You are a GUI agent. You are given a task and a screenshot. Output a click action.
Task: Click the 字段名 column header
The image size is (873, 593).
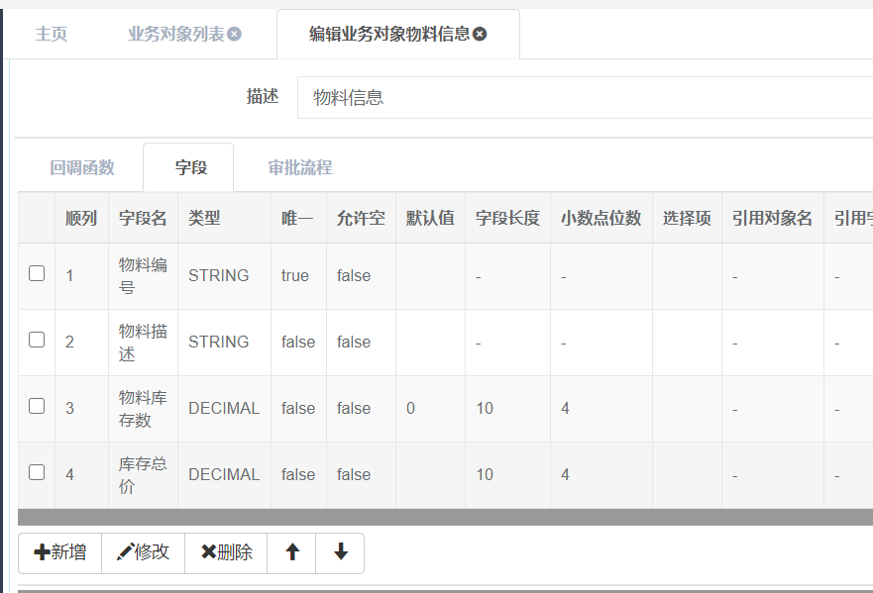[143, 218]
